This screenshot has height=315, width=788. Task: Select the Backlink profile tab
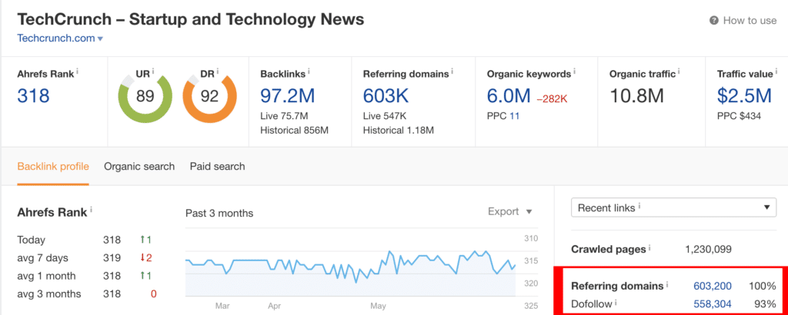[x=53, y=167]
